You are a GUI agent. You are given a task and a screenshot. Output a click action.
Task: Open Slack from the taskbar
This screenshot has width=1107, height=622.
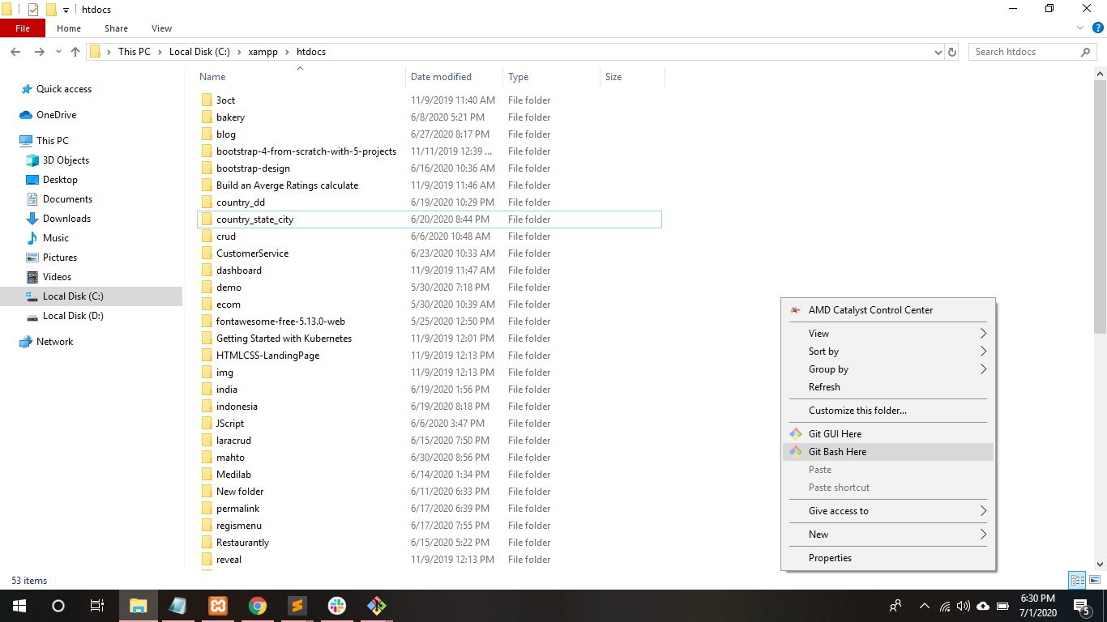point(337,606)
